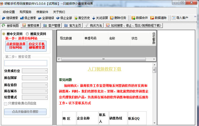This screenshot has width=199, height=126.
Task: Click the 数据清除 toolbar icon
Action: [x=152, y=18]
